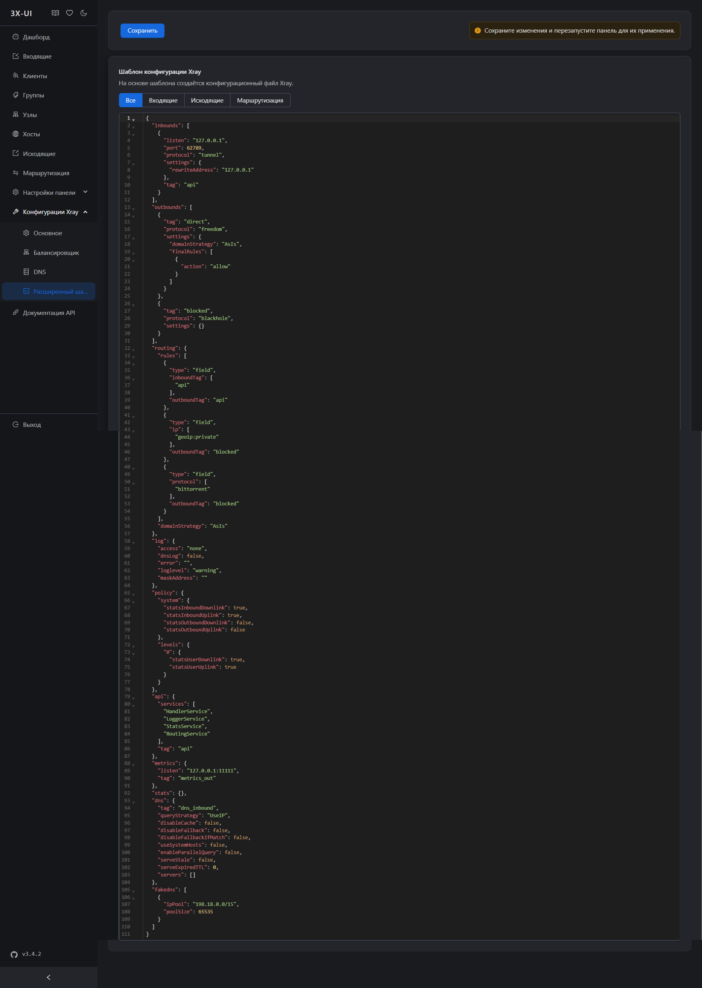This screenshot has width=702, height=988.
Task: Click "listen": "127.0.0.1:11111" line
Action: click(x=198, y=771)
